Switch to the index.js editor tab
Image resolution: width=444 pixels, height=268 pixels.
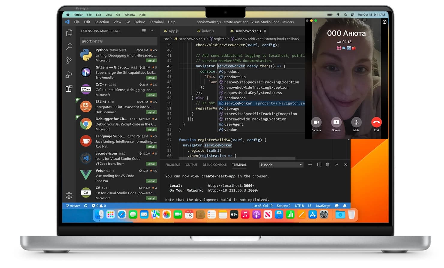coord(208,31)
